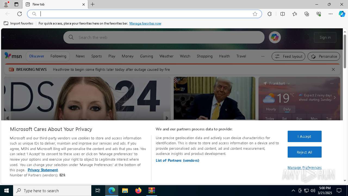This screenshot has height=196, width=348.
Task: Open the Collections icon
Action: click(x=307, y=14)
